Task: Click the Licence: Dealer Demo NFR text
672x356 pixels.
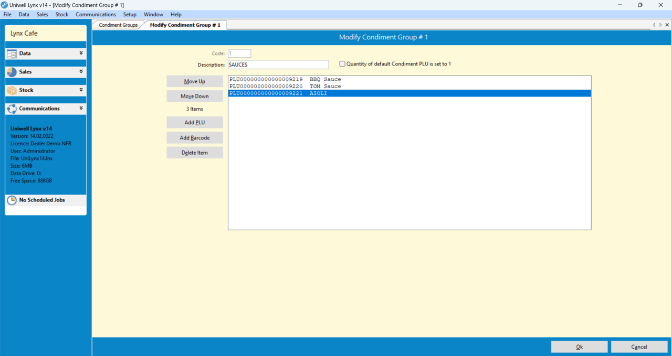Action: (41, 144)
